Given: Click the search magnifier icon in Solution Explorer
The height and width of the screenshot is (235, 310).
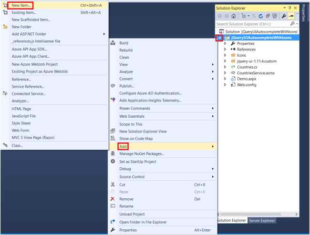Looking at the screenshot, I should (292, 24).
